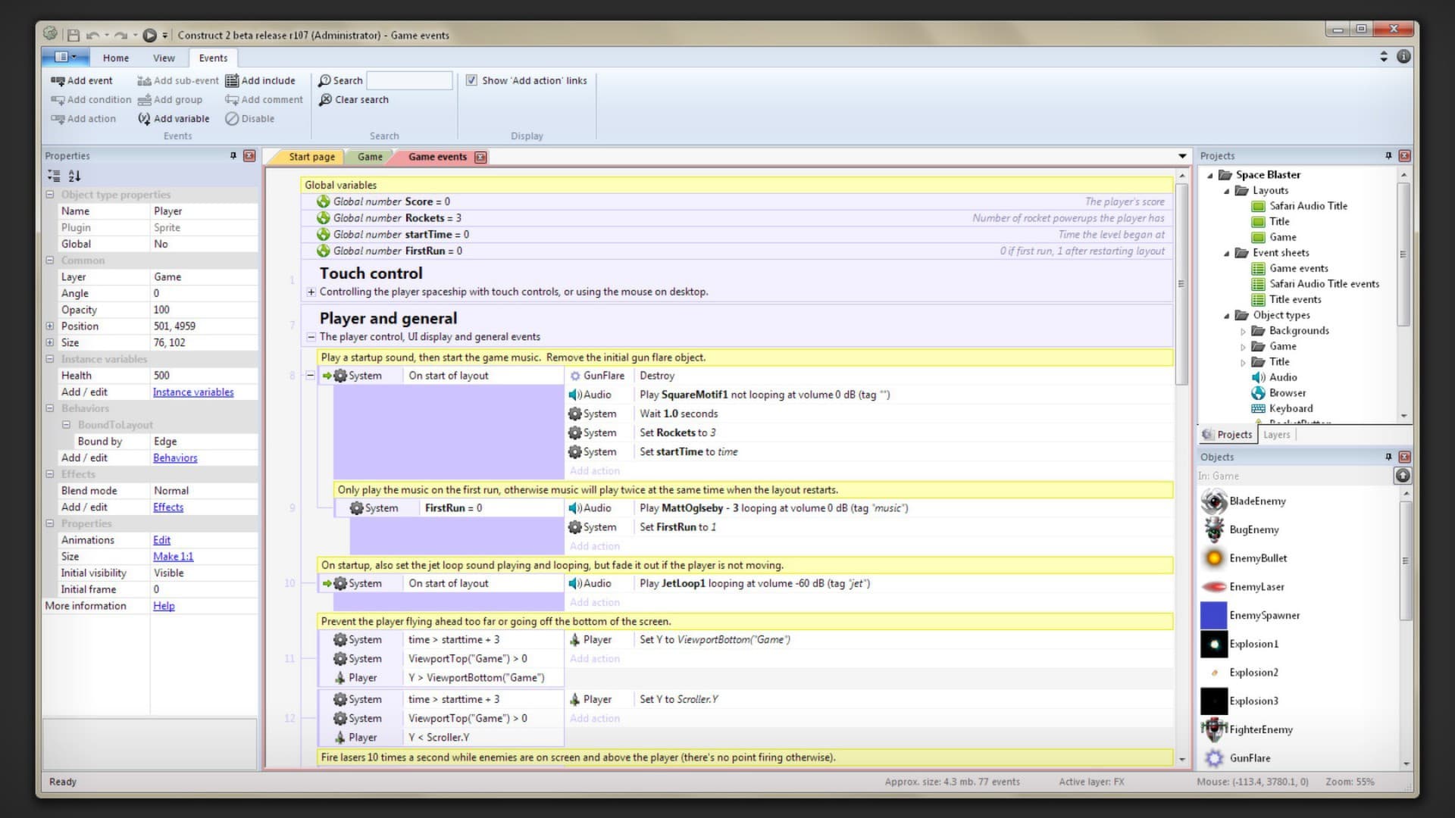Click into the Search text field

(x=409, y=80)
